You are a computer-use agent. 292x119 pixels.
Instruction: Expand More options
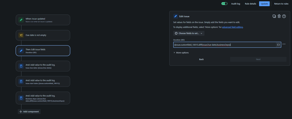pos(181,53)
